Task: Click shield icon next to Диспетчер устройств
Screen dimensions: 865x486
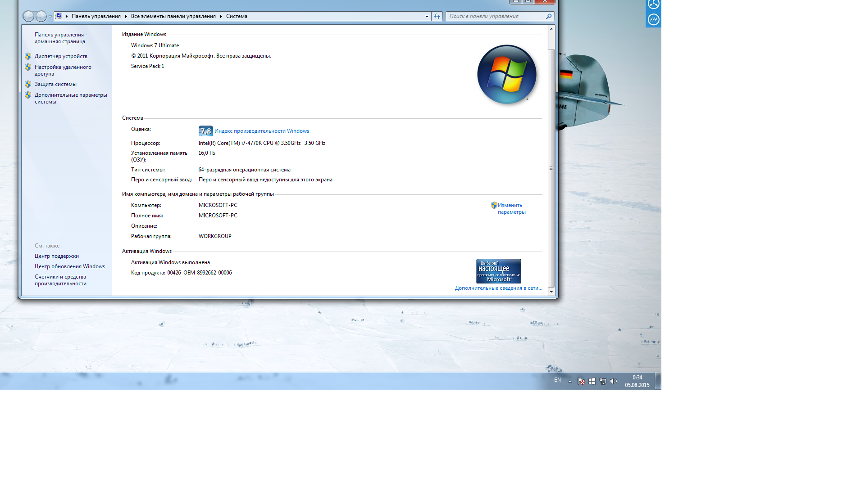Action: tap(28, 56)
